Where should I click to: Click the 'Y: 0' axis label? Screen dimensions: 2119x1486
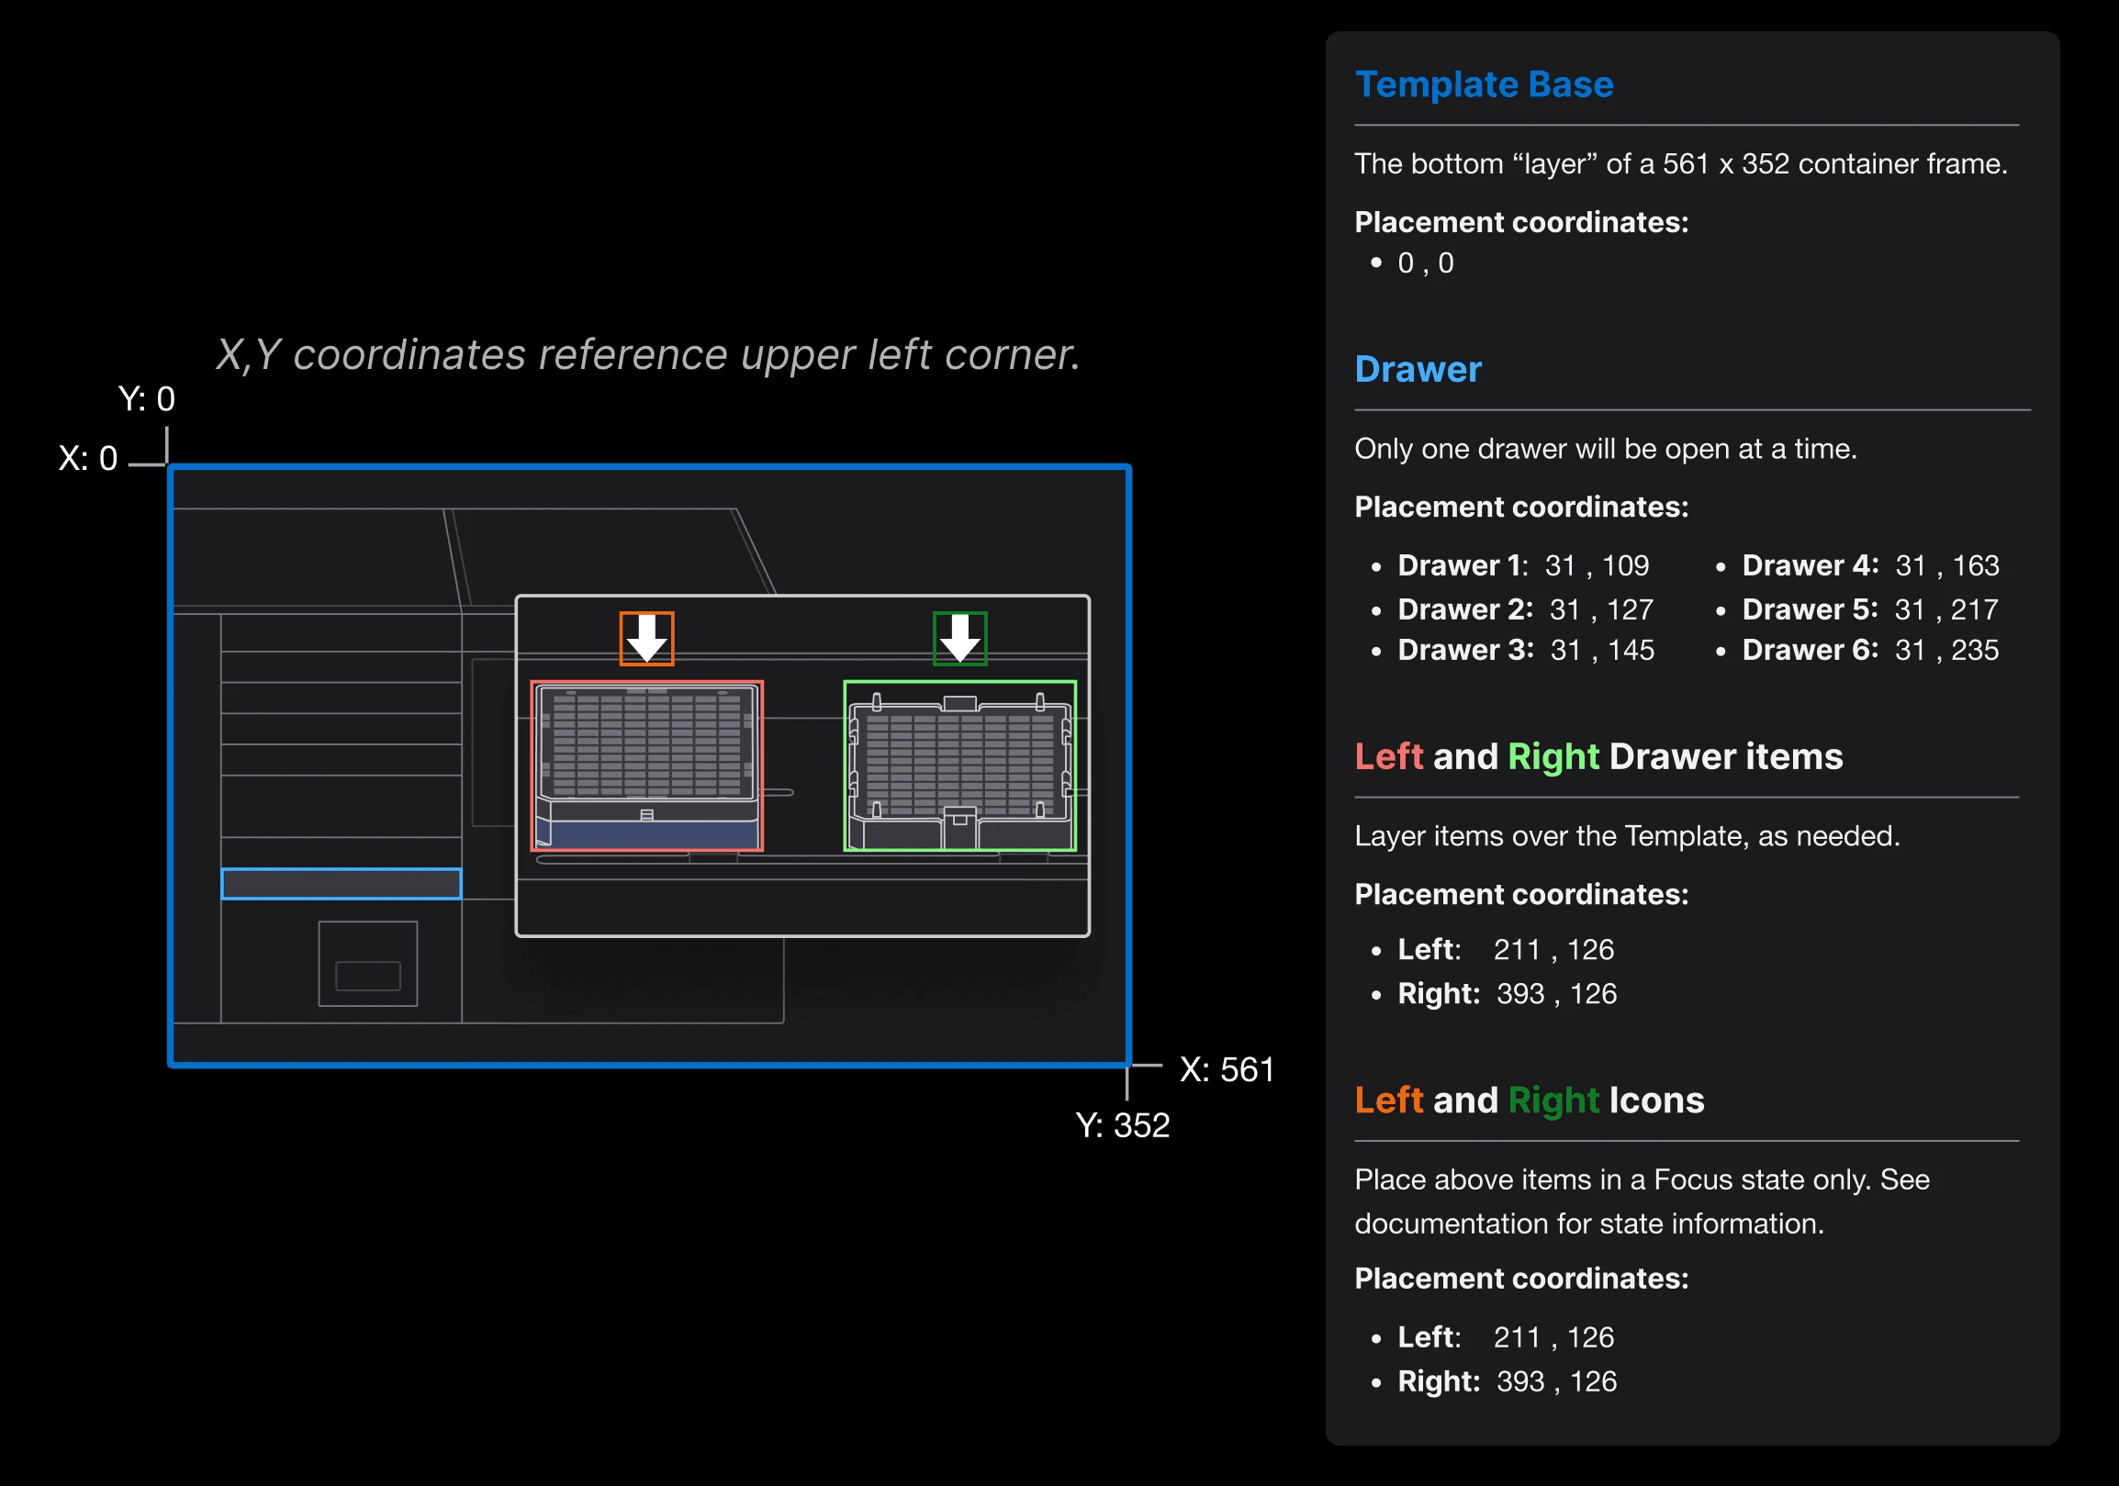click(x=147, y=398)
